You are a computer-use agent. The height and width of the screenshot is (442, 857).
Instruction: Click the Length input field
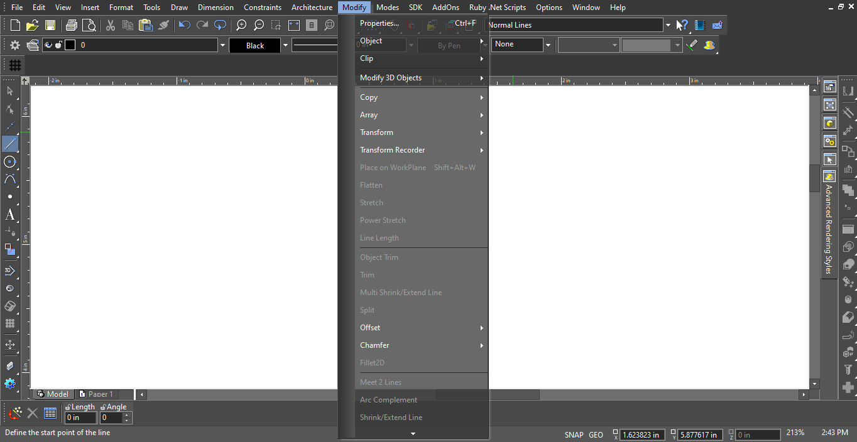(80, 418)
